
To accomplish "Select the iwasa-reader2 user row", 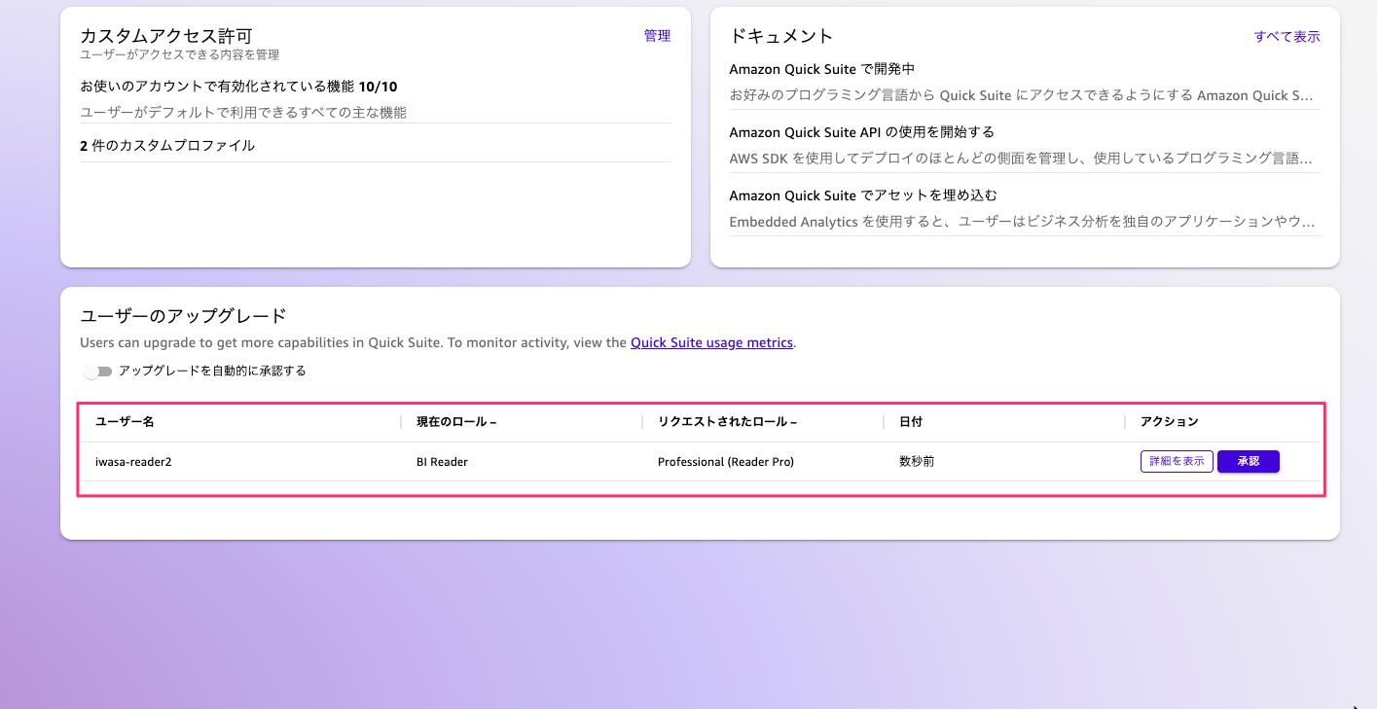I will click(135, 461).
